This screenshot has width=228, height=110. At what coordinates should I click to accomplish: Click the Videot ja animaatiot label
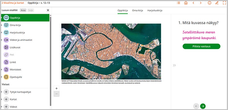(21, 40)
